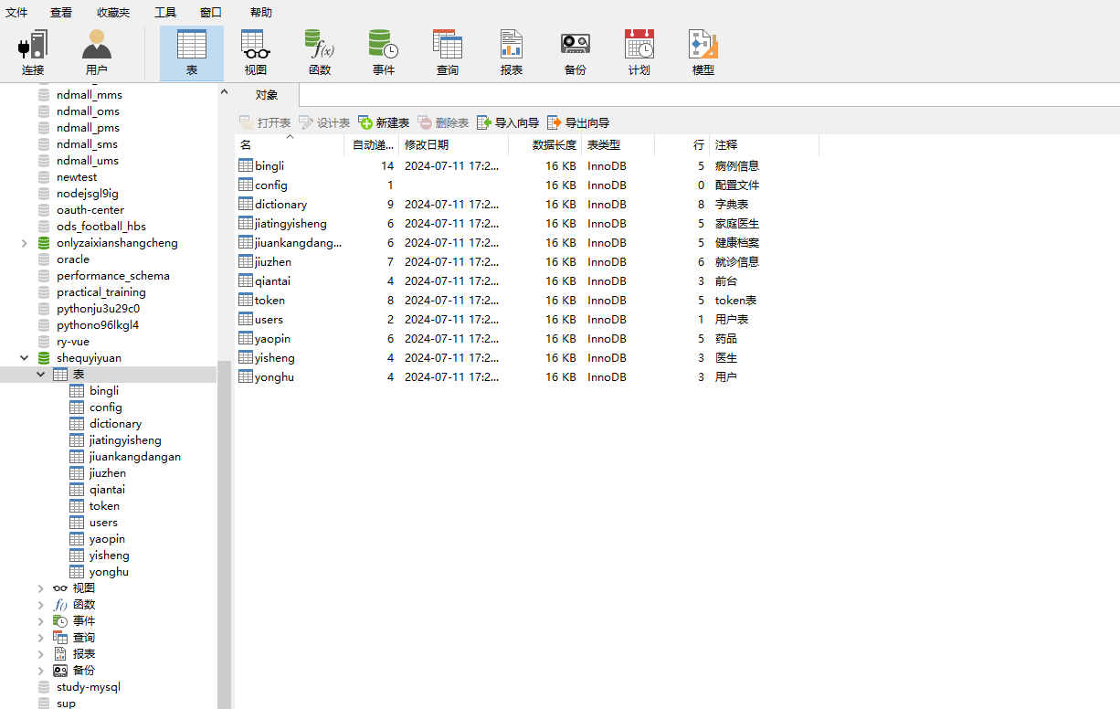Select the 表 (Tables) view icon
The height and width of the screenshot is (709, 1120).
pyautogui.click(x=191, y=52)
